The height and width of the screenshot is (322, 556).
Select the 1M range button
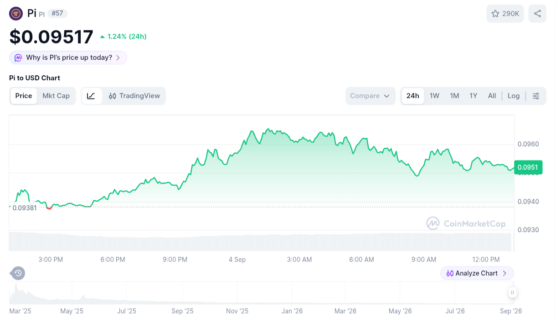pyautogui.click(x=454, y=96)
